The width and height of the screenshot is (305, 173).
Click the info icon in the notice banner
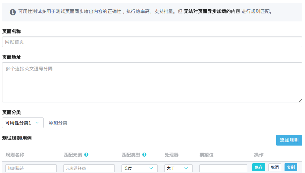tap(13, 12)
